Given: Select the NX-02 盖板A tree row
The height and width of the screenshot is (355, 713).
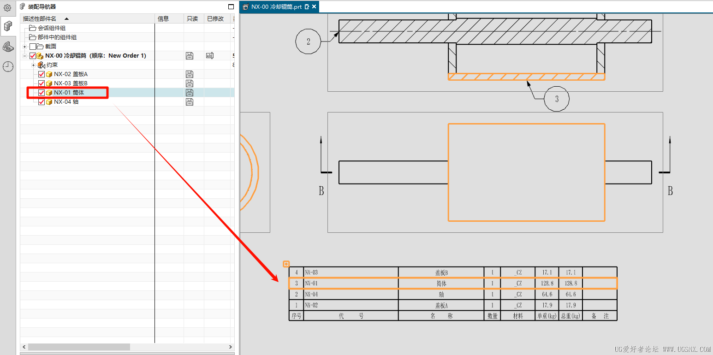Looking at the screenshot, I should click(x=127, y=74).
